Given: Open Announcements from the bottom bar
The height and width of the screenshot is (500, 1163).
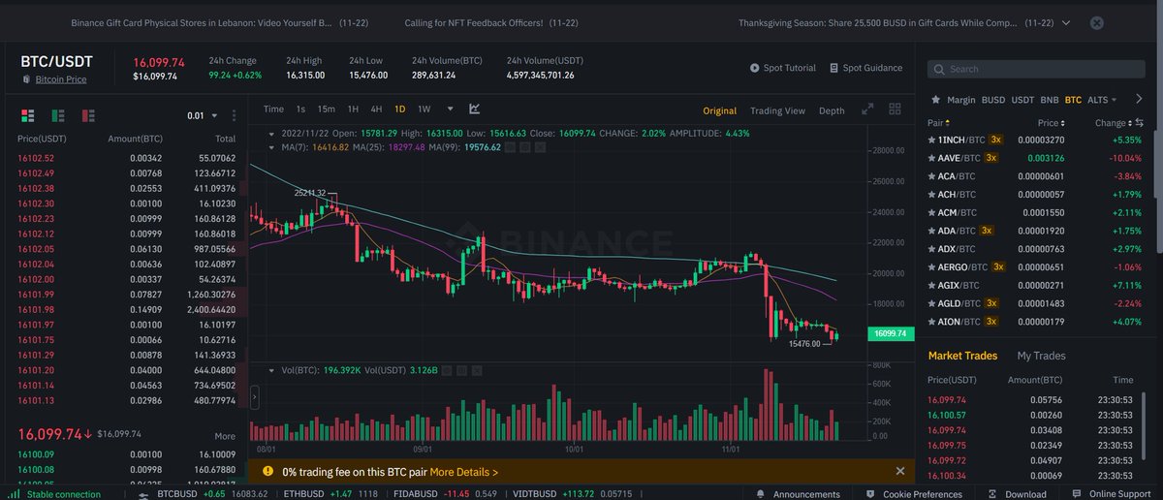Looking at the screenshot, I should 801,494.
